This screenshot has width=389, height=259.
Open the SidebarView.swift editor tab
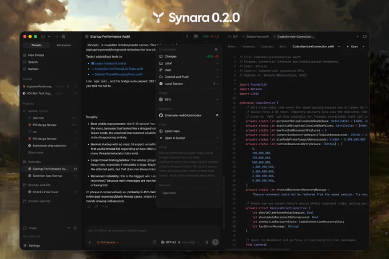[x=255, y=37]
